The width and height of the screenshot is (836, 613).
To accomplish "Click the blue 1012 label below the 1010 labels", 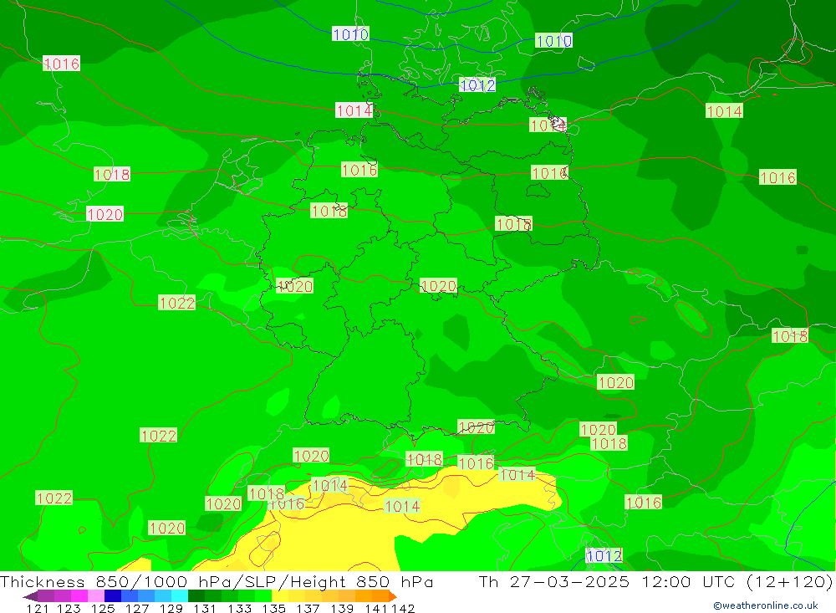I will coord(477,84).
